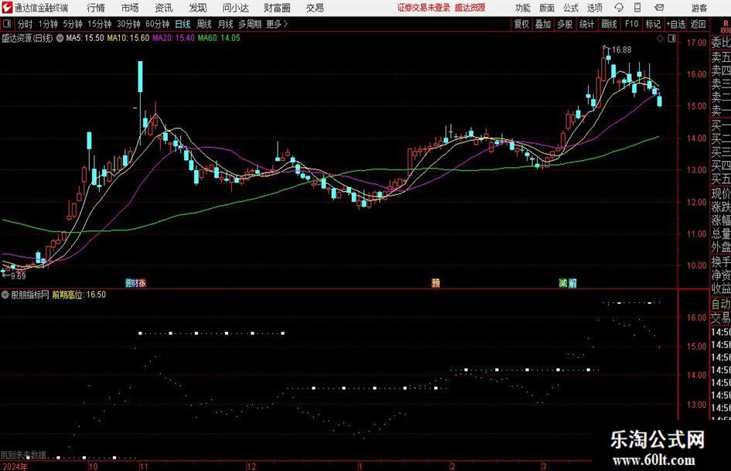The width and height of the screenshot is (731, 471).
Task: Click the 16.88 high price label
Action: 621,50
